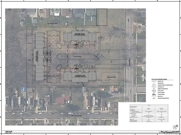
Task: Click the parking spaces count legend symbol
Action: coord(154,89)
